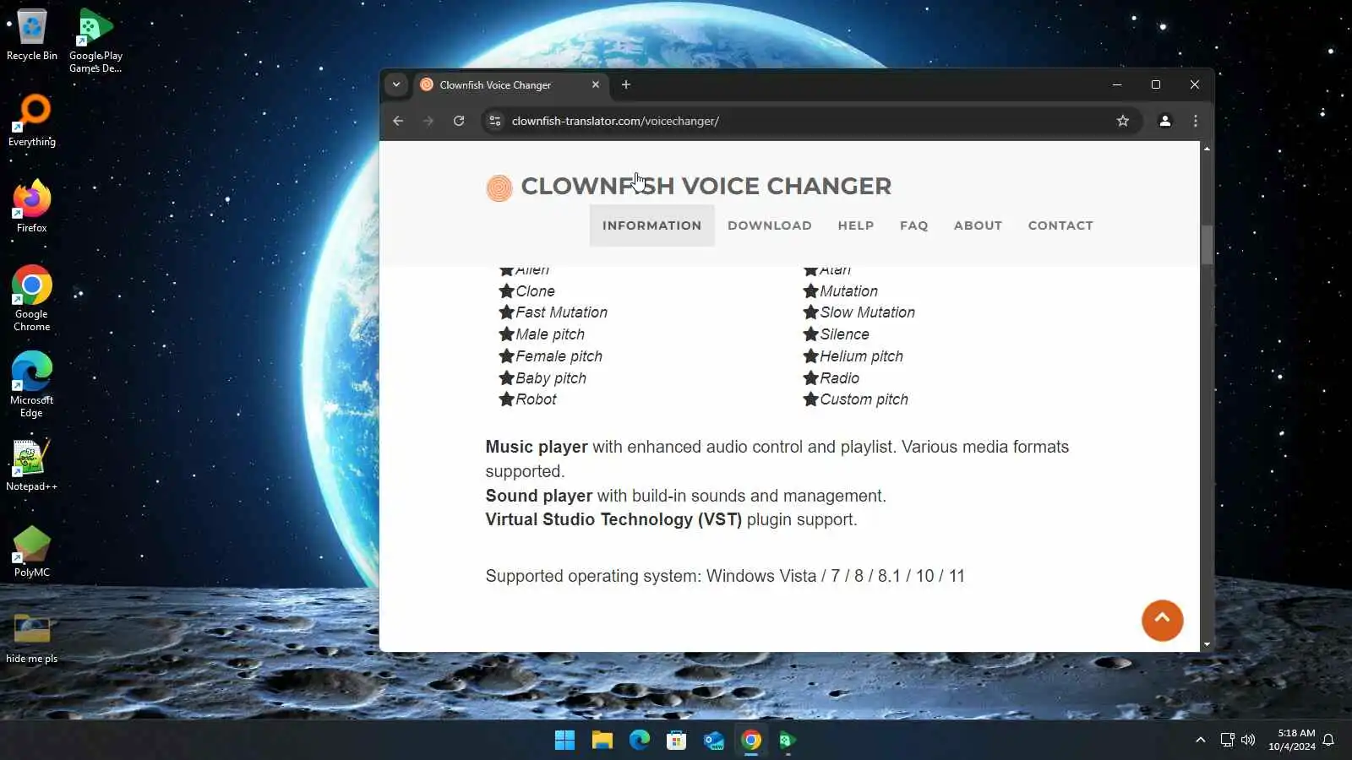Screen dimensions: 1352x760
Task: Open the CONTACT nav item
Action: coord(1060,225)
